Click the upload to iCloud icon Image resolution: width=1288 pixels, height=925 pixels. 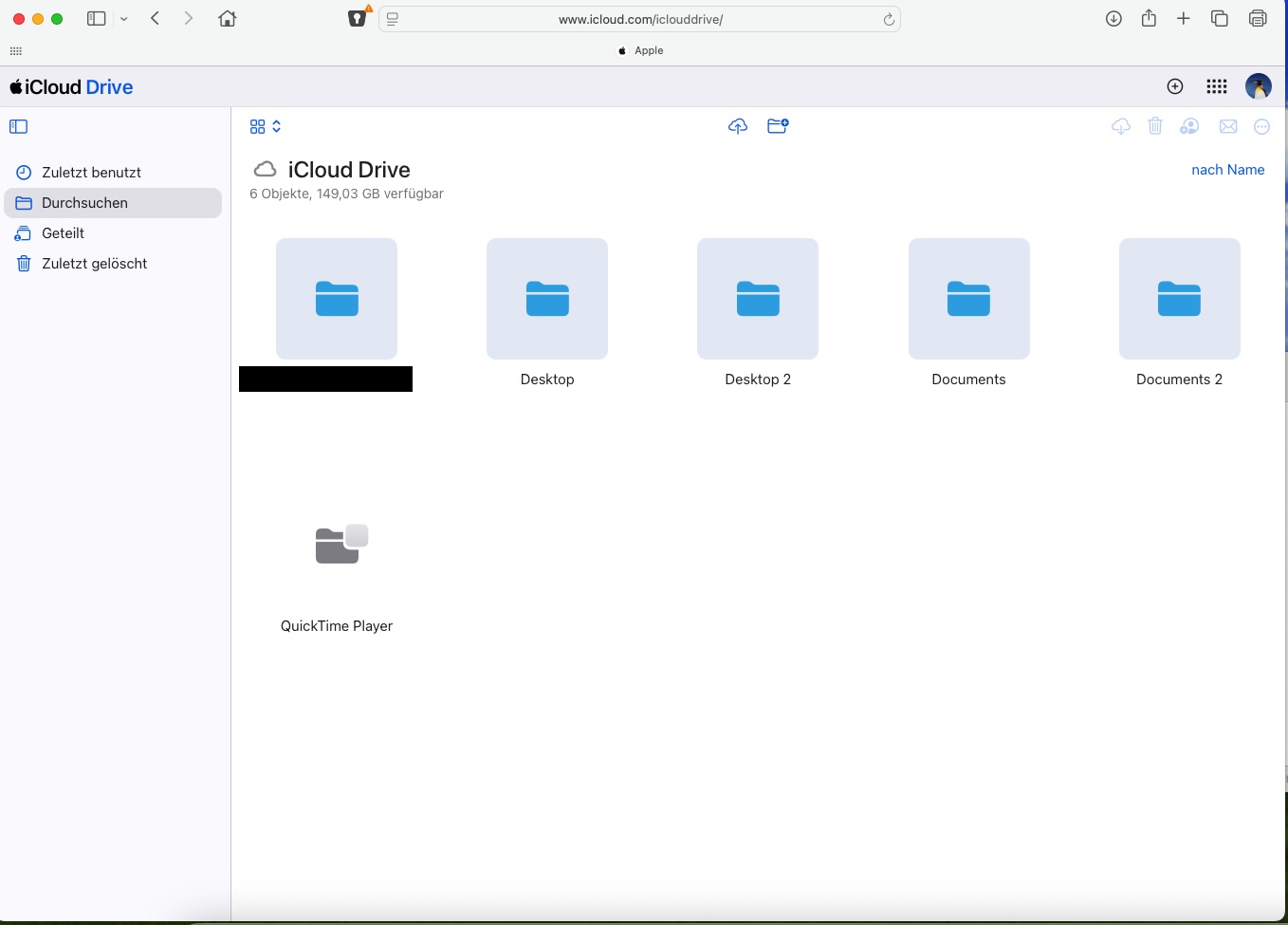(x=738, y=126)
